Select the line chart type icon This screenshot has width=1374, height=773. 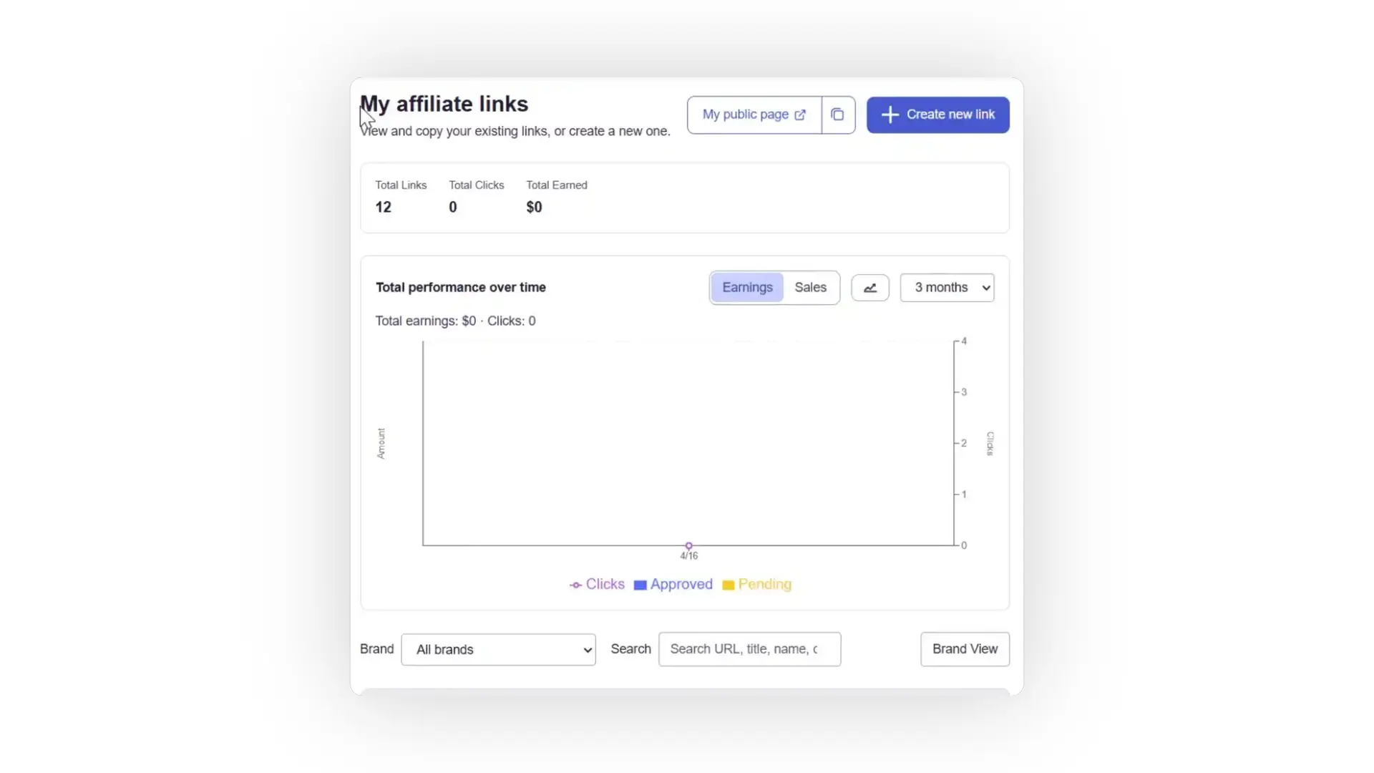click(869, 287)
